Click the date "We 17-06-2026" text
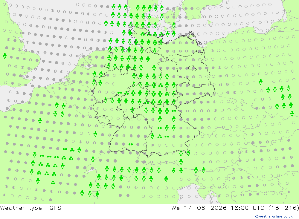Screen dimensions: 299x219 (x=199, y=208)
